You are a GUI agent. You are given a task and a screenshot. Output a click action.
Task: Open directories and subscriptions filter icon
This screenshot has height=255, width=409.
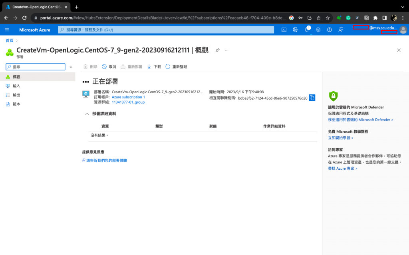[295, 30]
